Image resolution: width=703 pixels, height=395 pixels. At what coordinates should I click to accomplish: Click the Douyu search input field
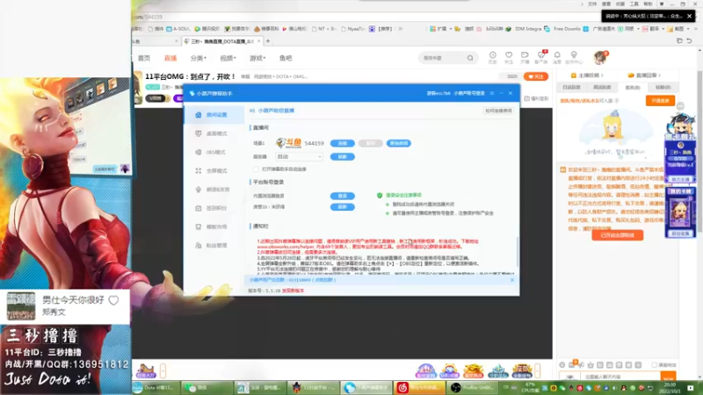[444, 58]
